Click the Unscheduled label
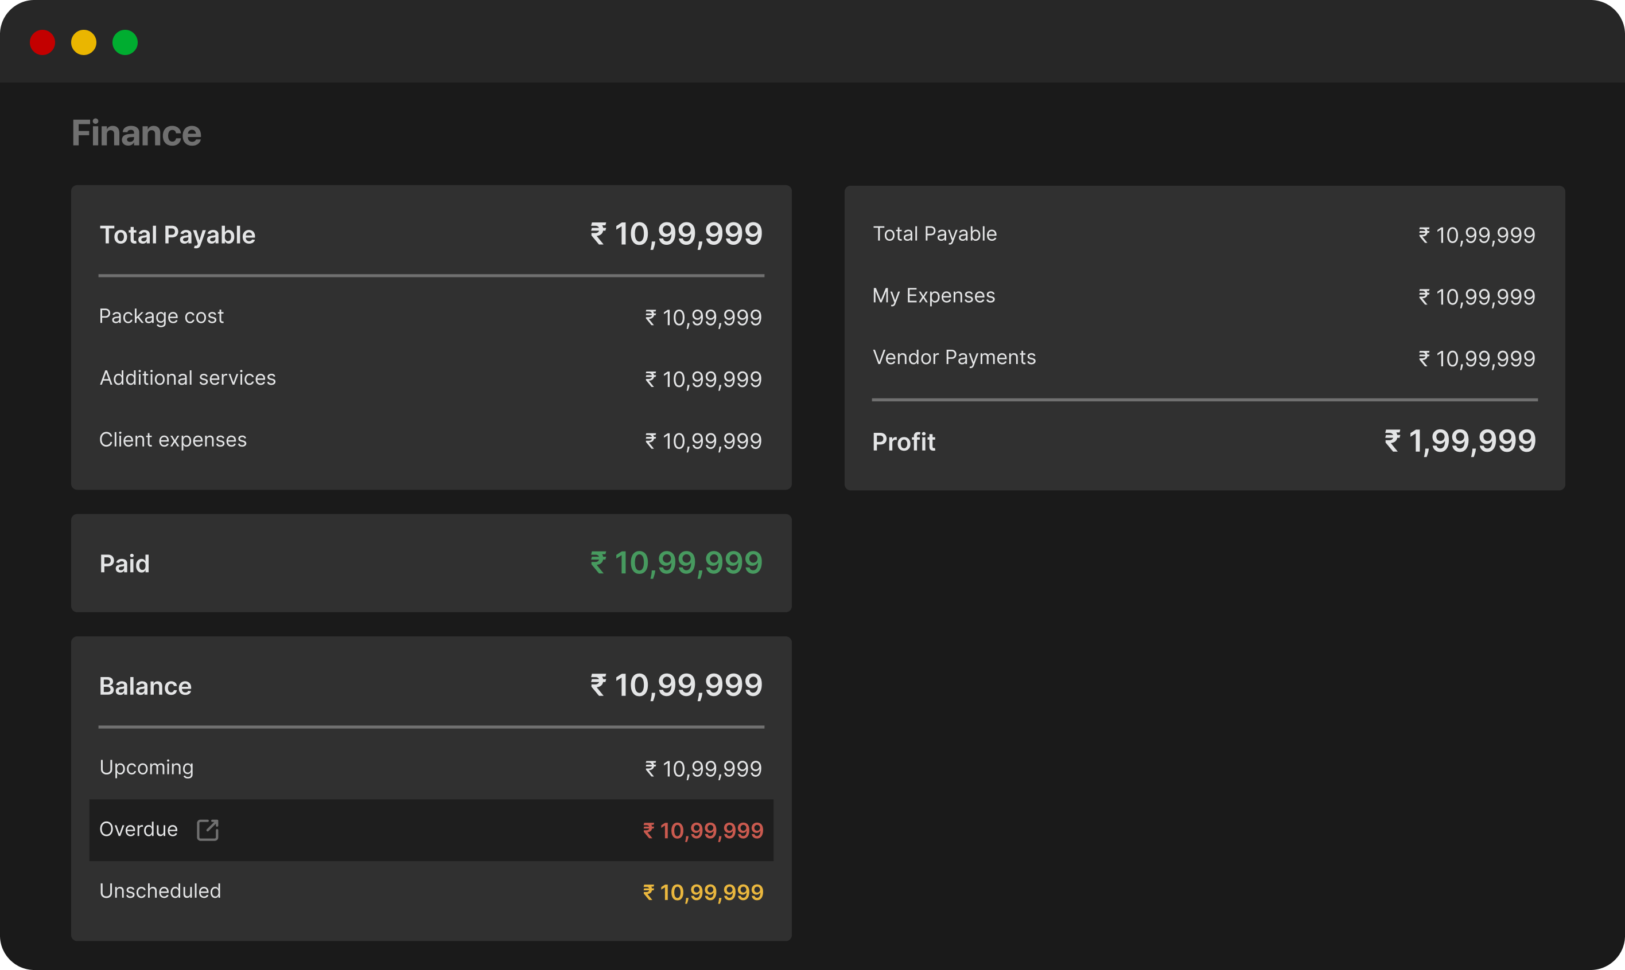1625x970 pixels. [160, 891]
